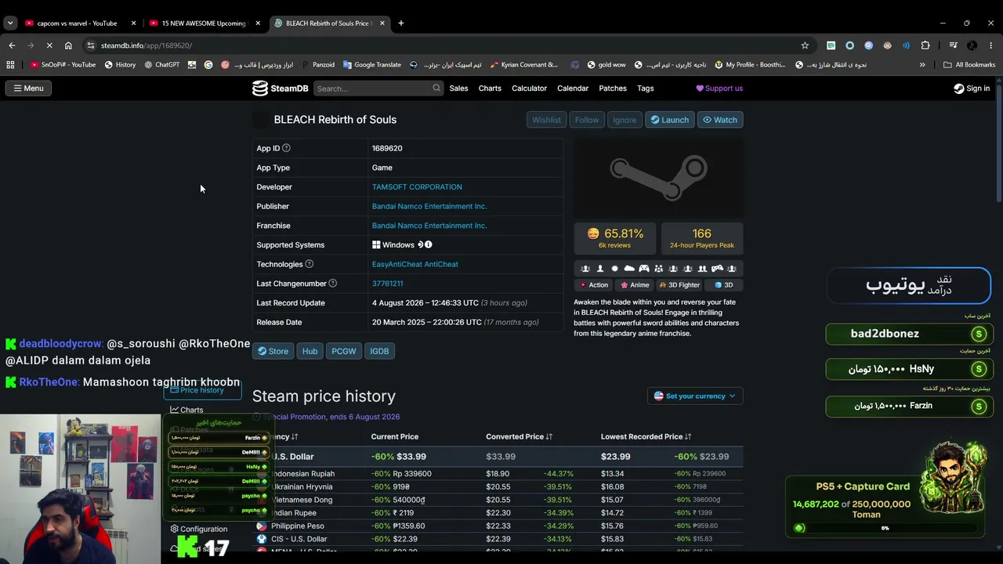Bookmark this page with the star icon

pyautogui.click(x=805, y=45)
